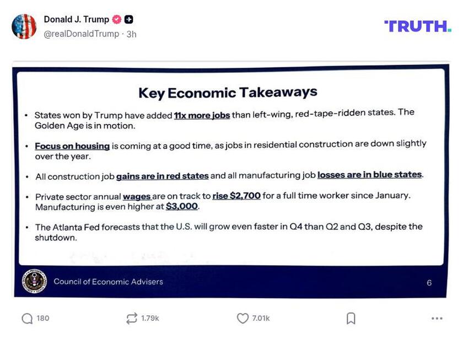The height and width of the screenshot is (339, 463).
Task: Click the TRUTH logo
Action: (x=417, y=26)
